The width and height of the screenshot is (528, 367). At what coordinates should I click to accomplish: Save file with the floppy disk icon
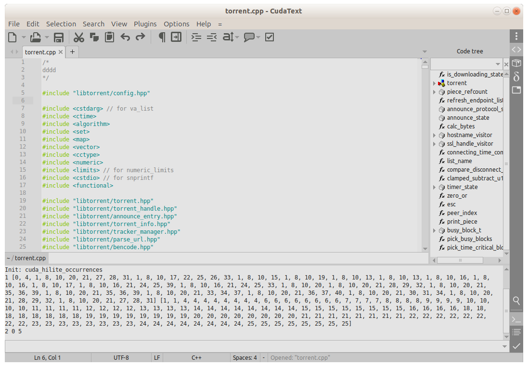coord(59,38)
